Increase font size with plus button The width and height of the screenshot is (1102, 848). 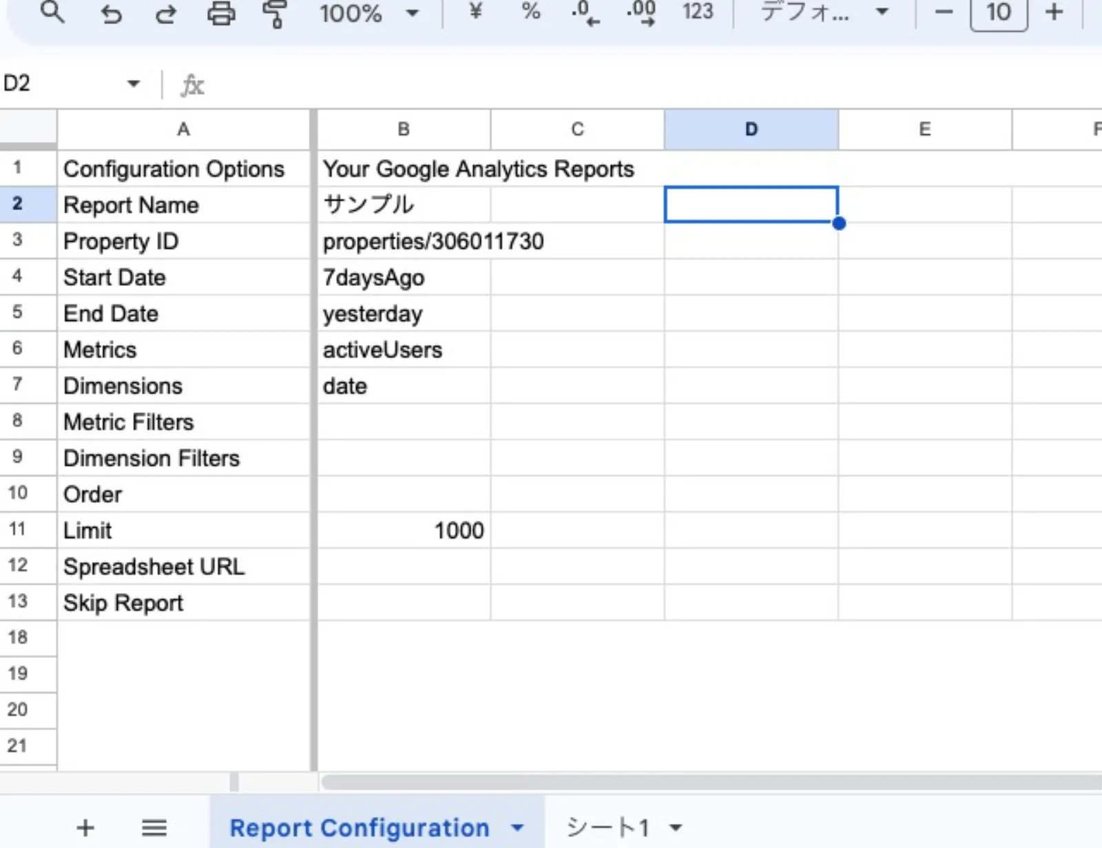tap(1054, 12)
